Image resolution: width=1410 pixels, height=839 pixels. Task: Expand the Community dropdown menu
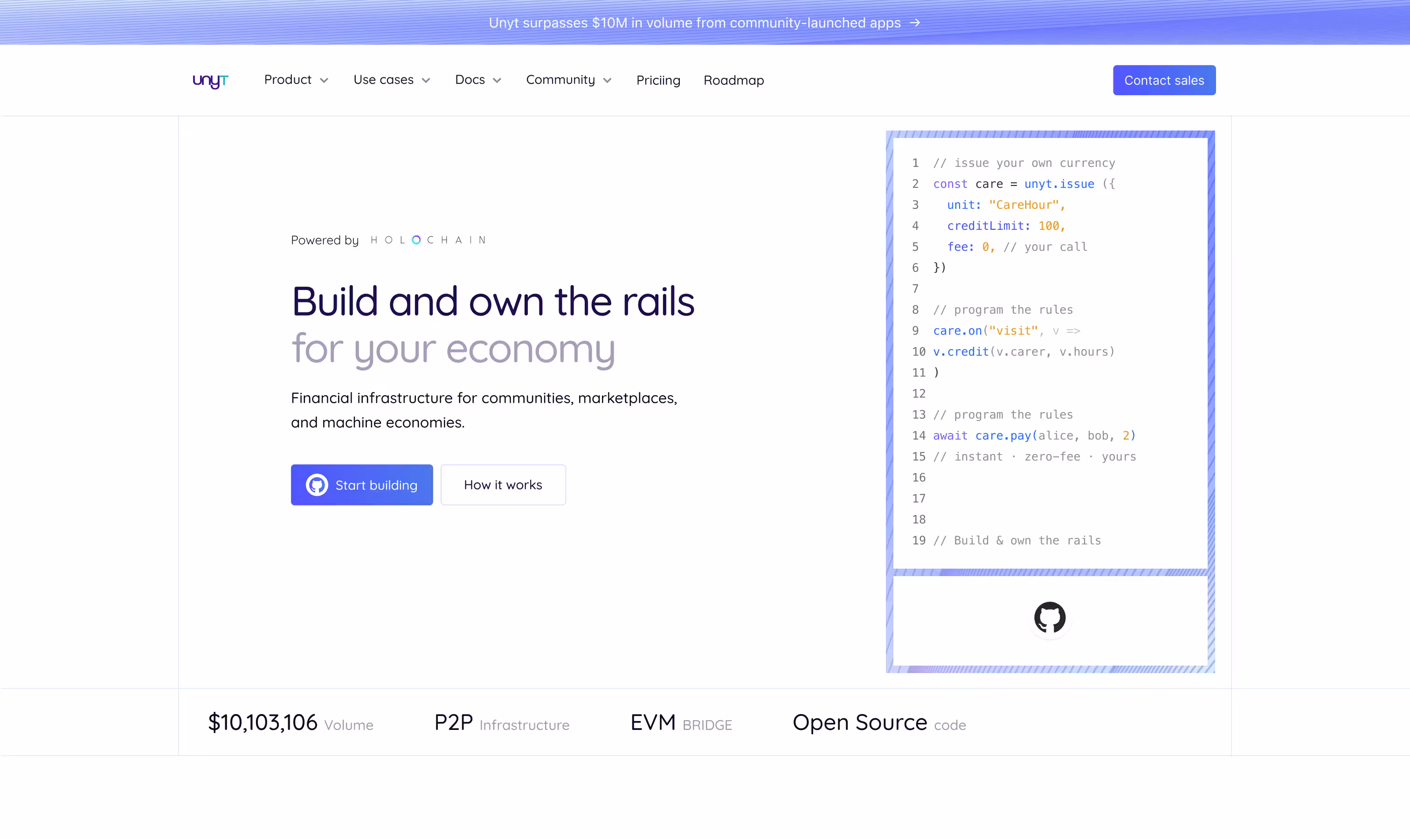tap(569, 80)
